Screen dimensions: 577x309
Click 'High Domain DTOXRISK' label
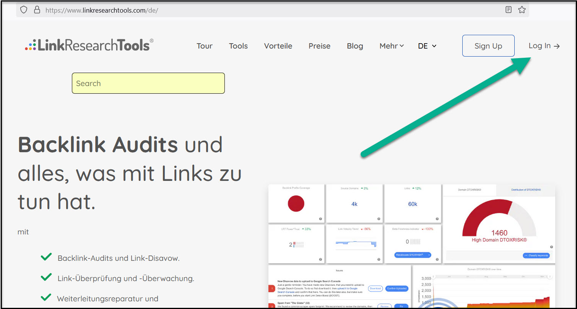coord(499,240)
